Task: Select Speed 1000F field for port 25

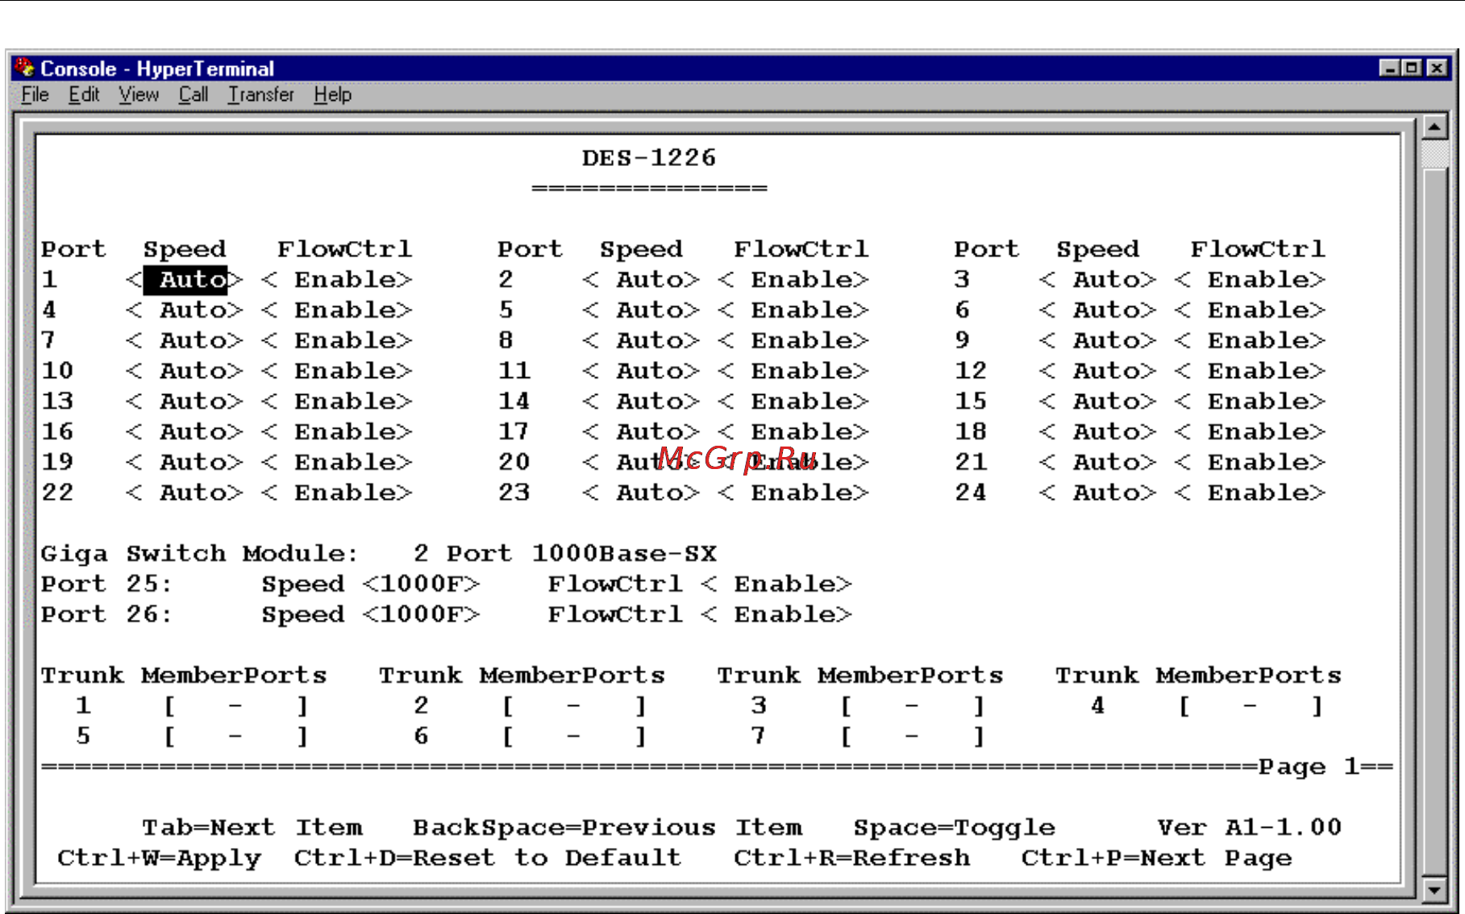Action: pos(421,584)
